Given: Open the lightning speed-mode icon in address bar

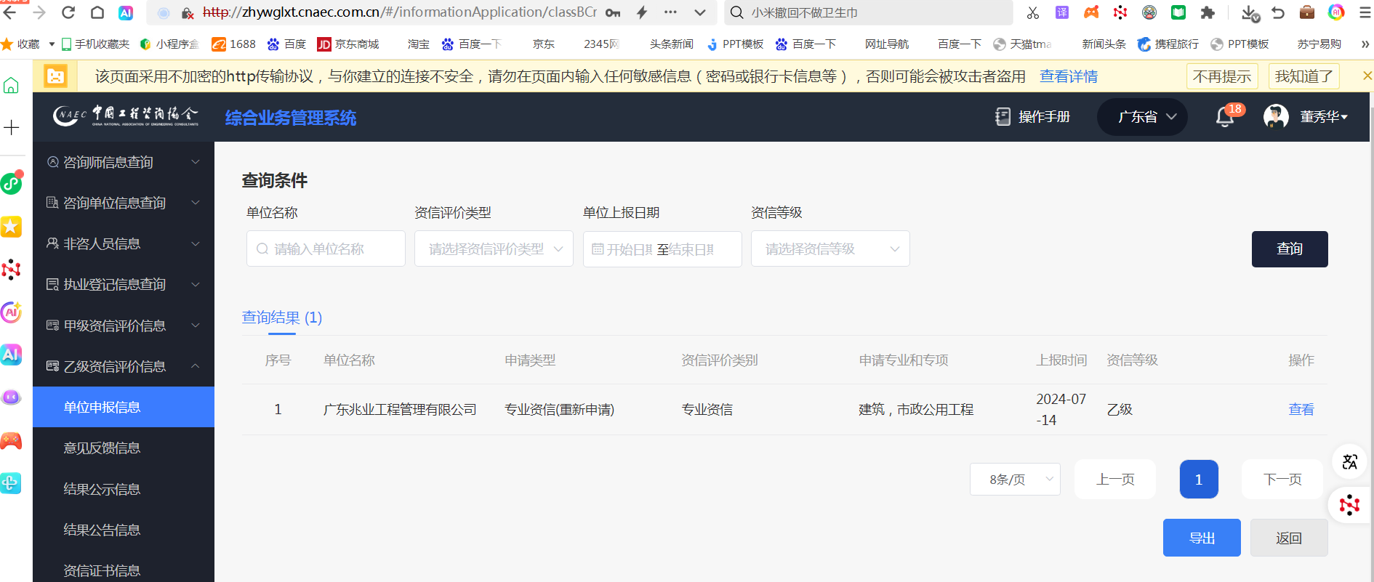Looking at the screenshot, I should point(642,12).
